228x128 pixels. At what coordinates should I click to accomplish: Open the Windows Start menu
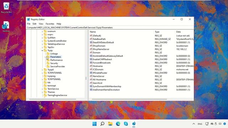[94, 124]
